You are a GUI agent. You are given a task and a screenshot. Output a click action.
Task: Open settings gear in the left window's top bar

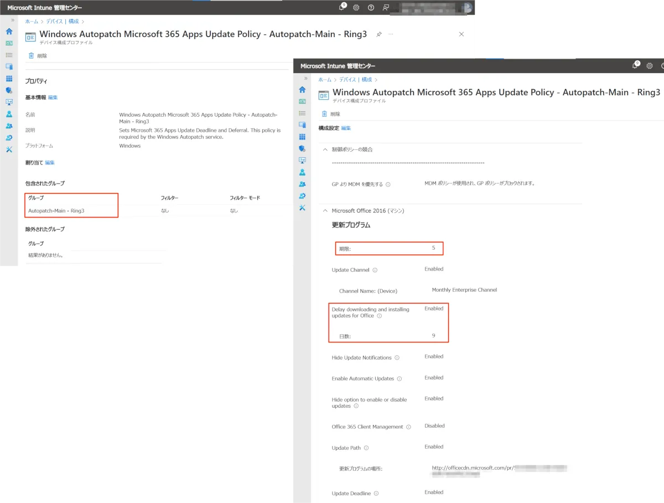356,7
